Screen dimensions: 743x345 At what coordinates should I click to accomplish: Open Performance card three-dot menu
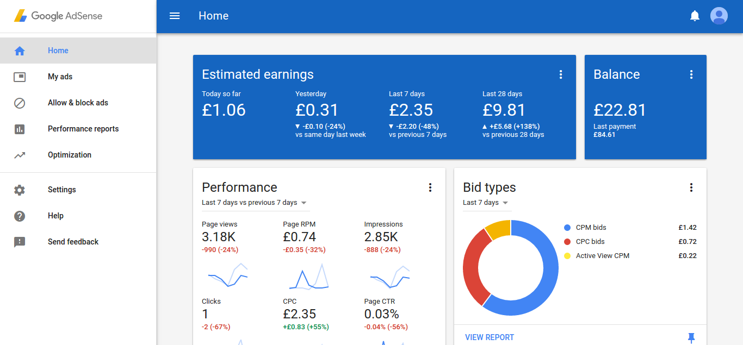pos(430,187)
